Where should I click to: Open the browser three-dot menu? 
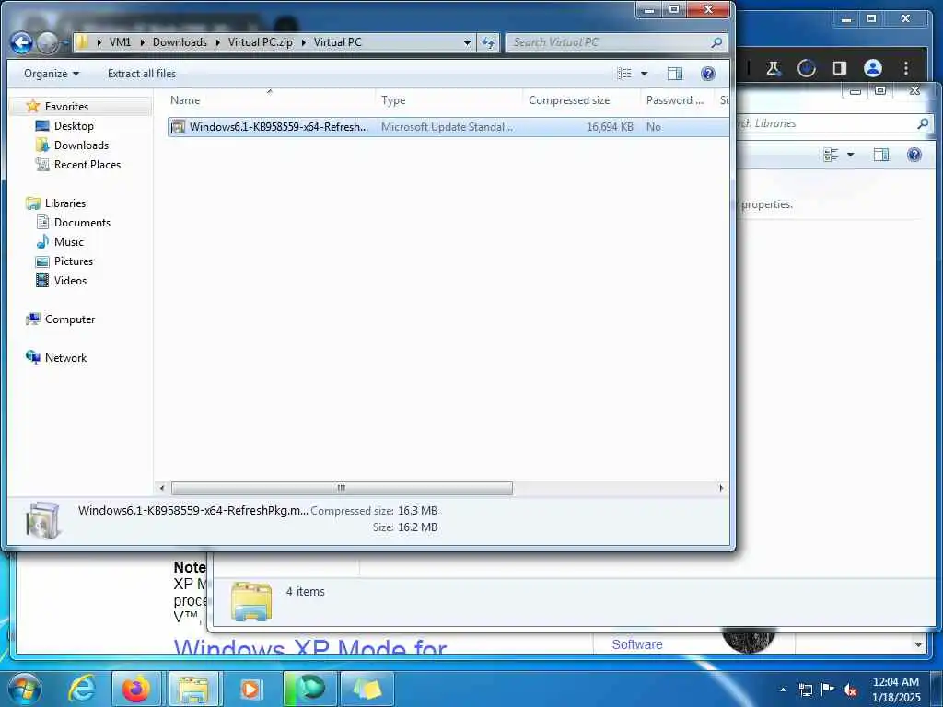pyautogui.click(x=906, y=68)
